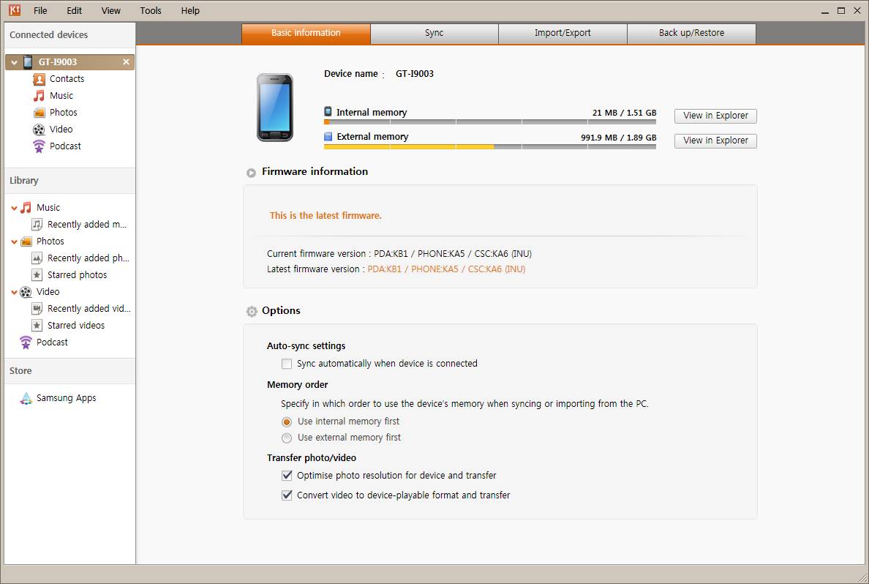Switch to the Sync tab
Image resolution: width=869 pixels, height=584 pixels.
pyautogui.click(x=434, y=33)
